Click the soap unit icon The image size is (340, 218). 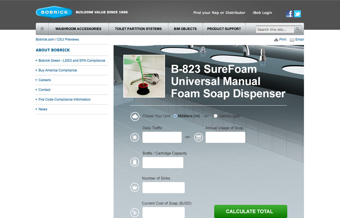[x=135, y=116]
